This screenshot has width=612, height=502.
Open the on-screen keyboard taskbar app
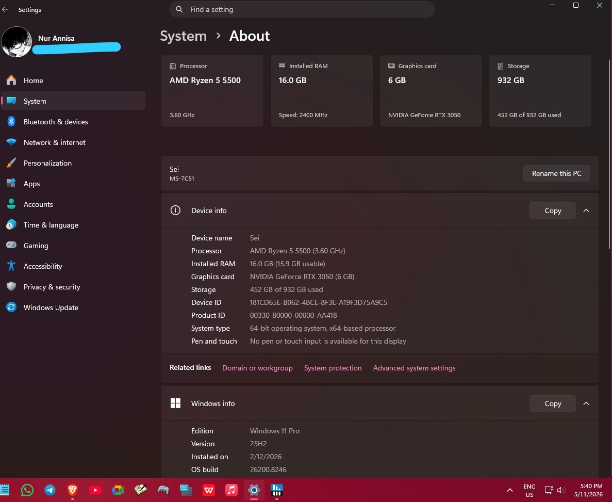click(x=186, y=490)
